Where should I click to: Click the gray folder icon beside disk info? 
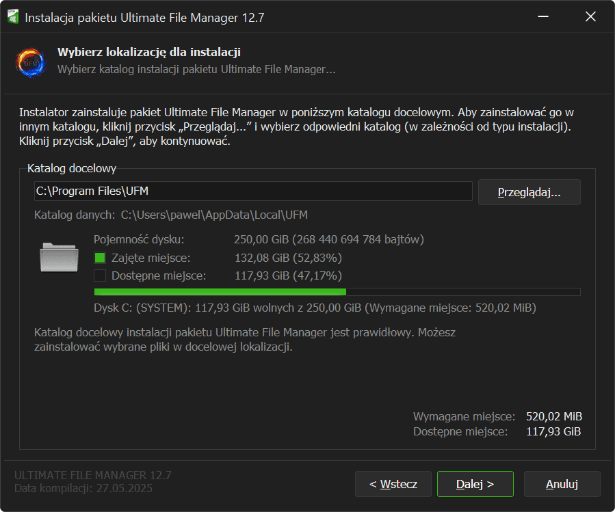click(60, 258)
